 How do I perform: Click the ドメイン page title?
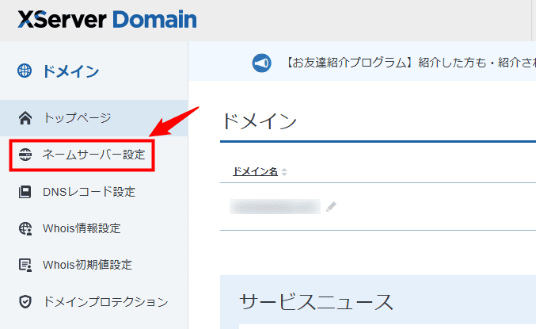(x=260, y=121)
